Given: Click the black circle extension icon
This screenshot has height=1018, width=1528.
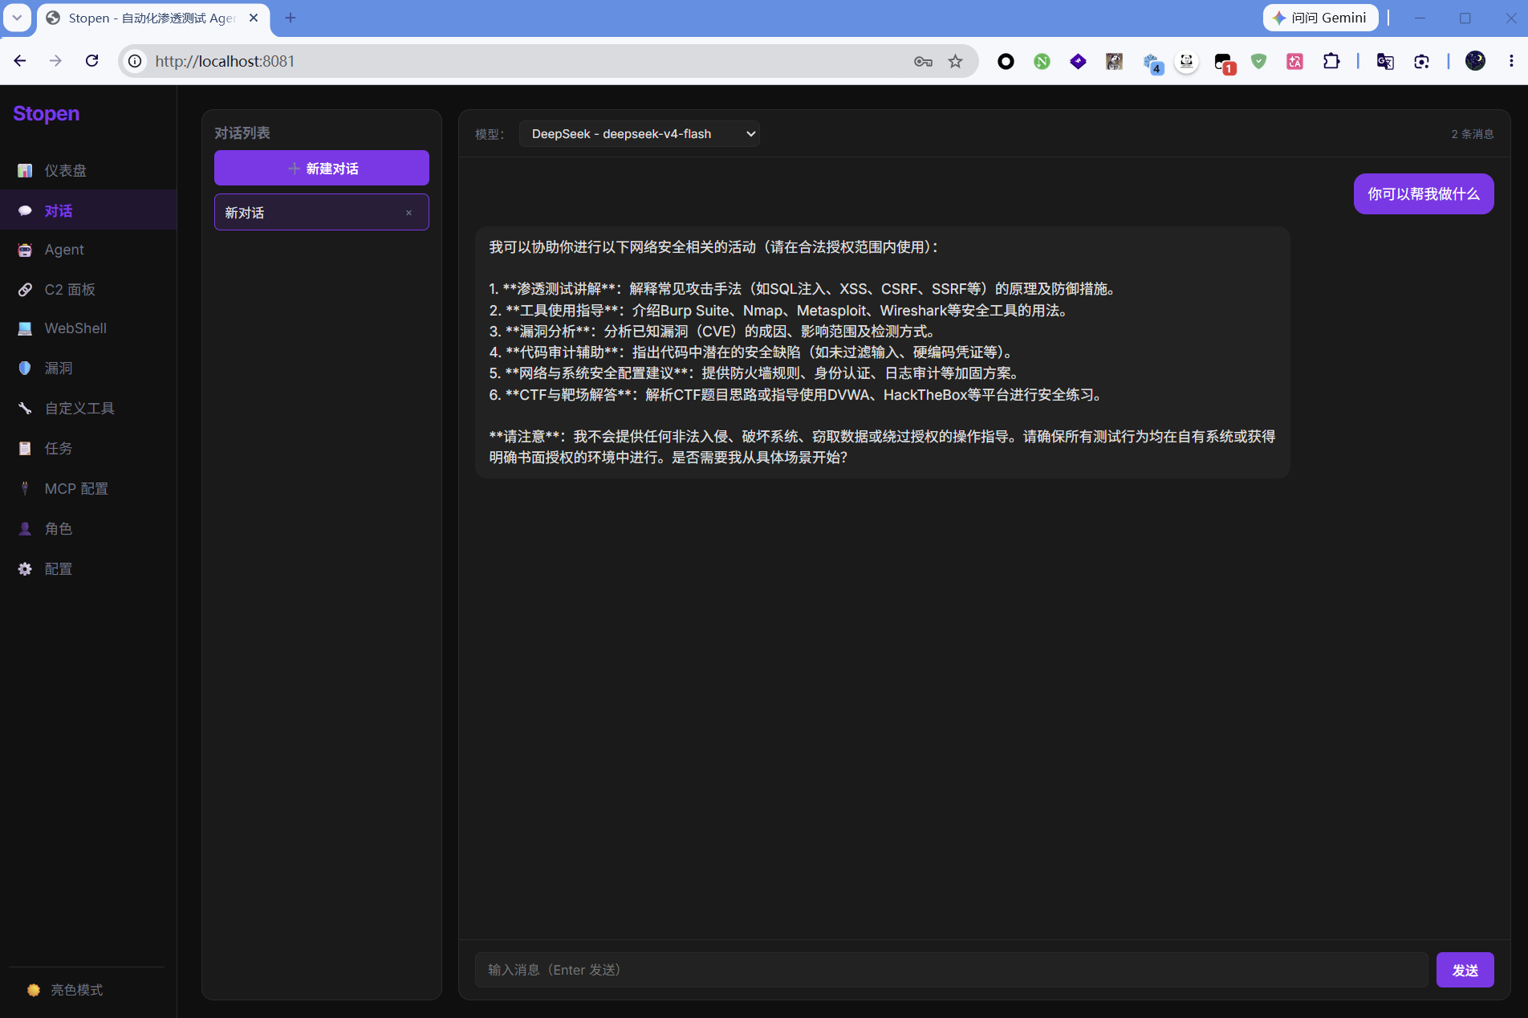Looking at the screenshot, I should point(1006,61).
